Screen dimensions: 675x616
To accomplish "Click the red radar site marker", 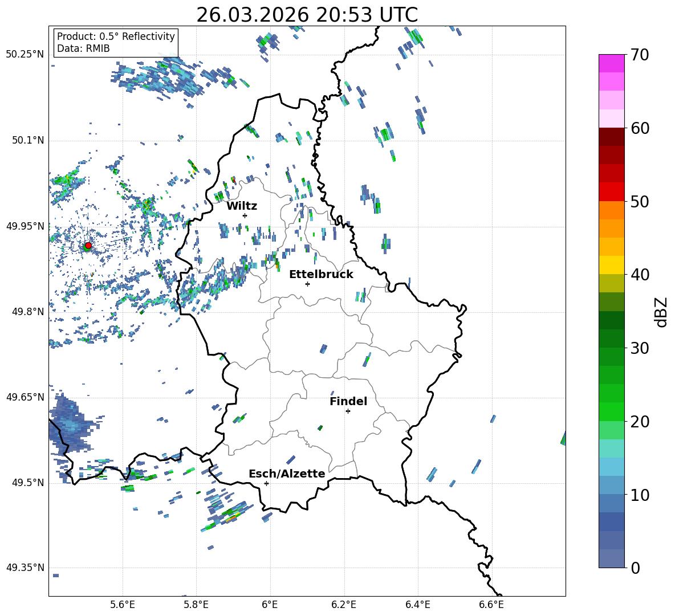I will coord(88,246).
